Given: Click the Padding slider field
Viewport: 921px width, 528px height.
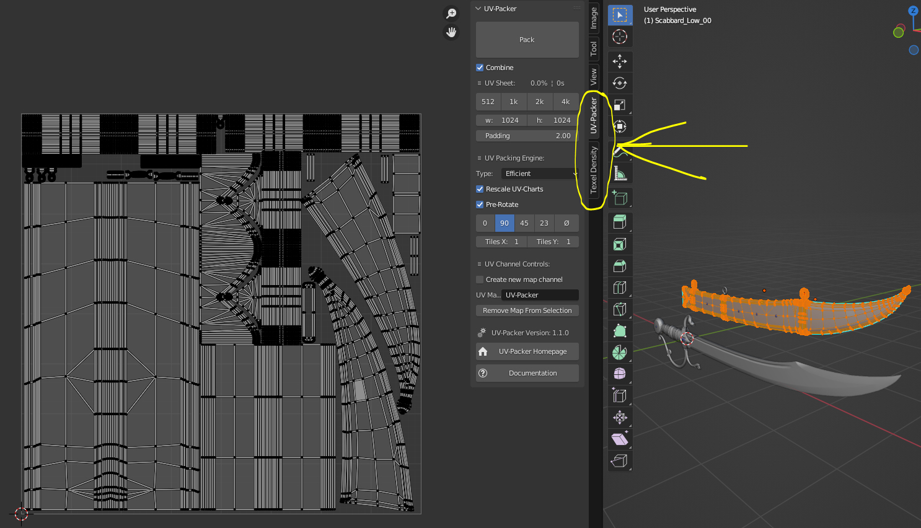Looking at the screenshot, I should tap(527, 136).
